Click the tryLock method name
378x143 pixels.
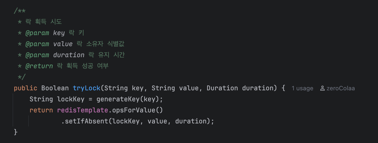tap(87, 88)
